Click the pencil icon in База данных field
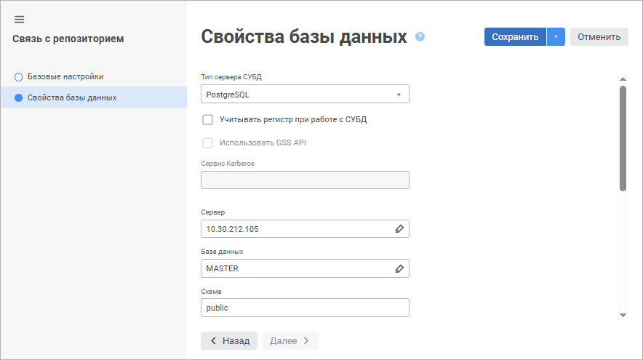The image size is (643, 360). click(399, 268)
